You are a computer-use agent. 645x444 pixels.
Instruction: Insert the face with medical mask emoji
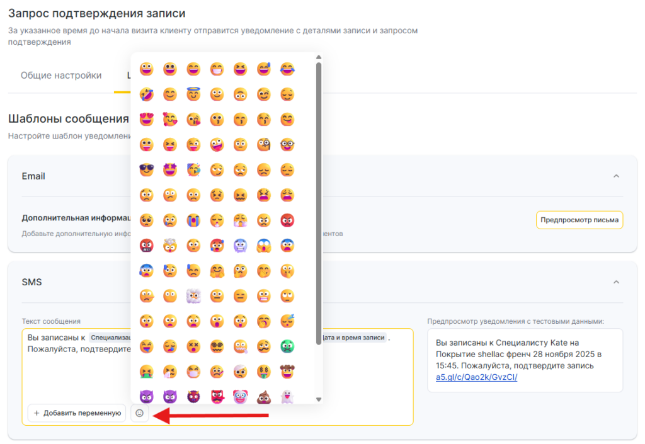pyautogui.click(x=193, y=372)
